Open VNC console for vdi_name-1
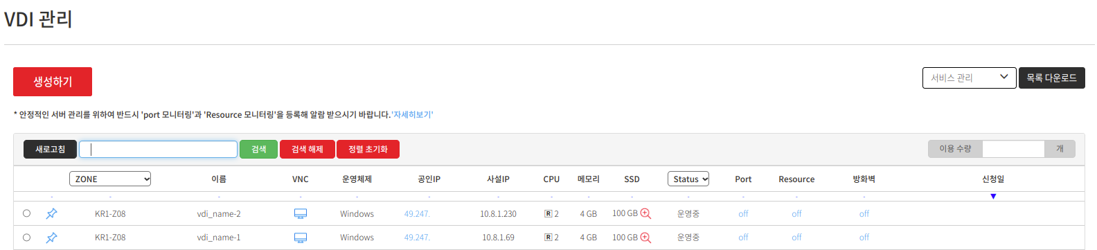Viewport: 1097px width, 250px height. (301, 238)
